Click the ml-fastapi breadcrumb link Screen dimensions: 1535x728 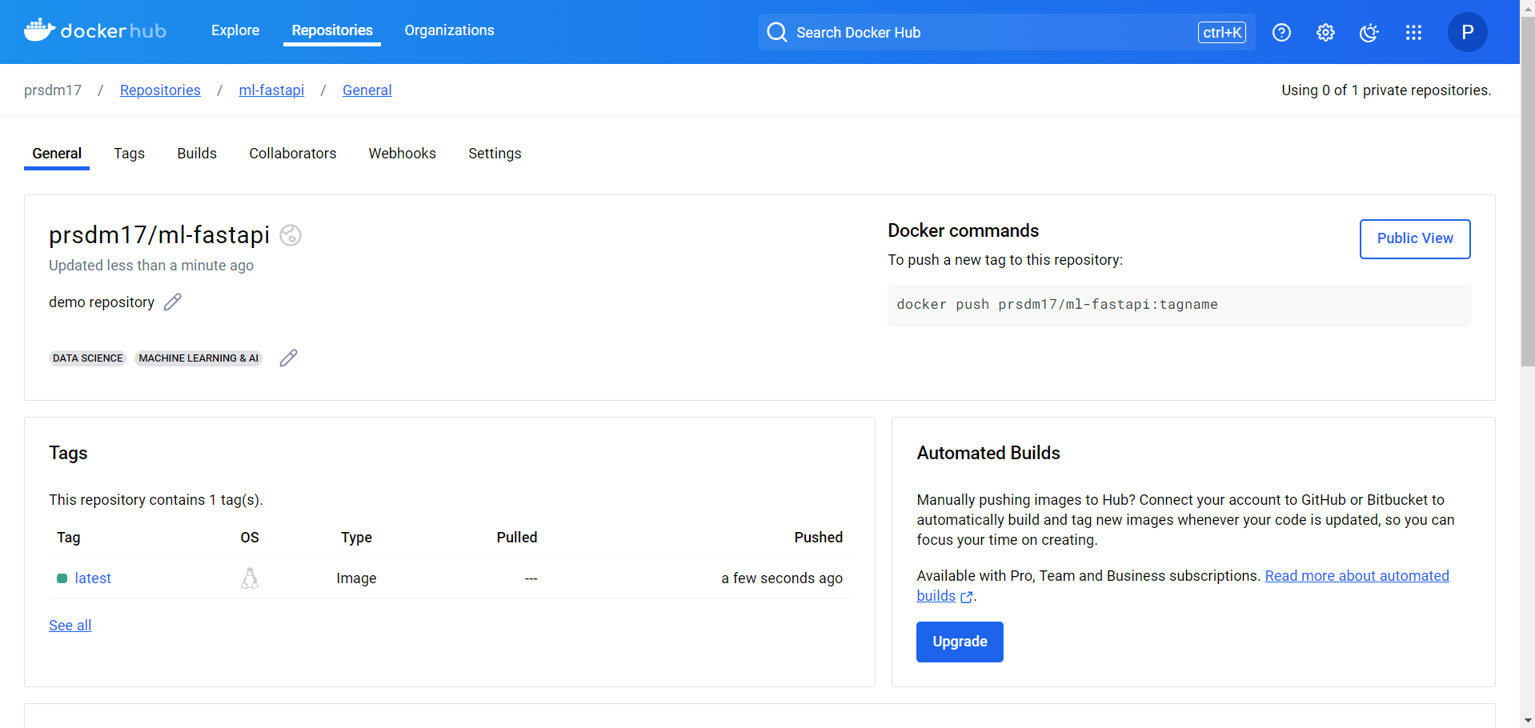click(x=271, y=90)
